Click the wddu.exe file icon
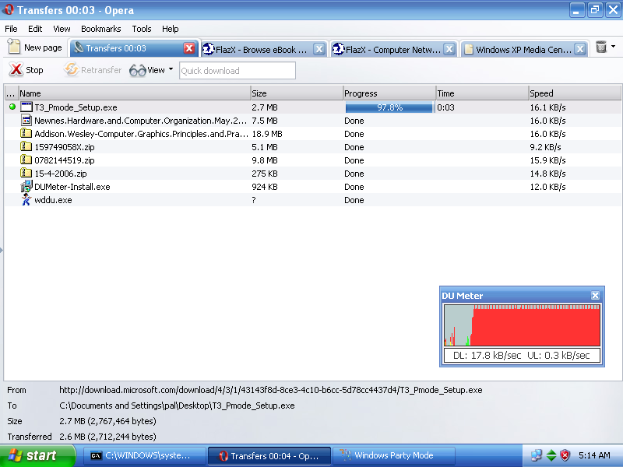The image size is (623, 467). pos(26,200)
